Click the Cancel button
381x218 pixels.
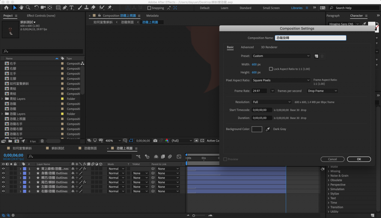pos(332,159)
